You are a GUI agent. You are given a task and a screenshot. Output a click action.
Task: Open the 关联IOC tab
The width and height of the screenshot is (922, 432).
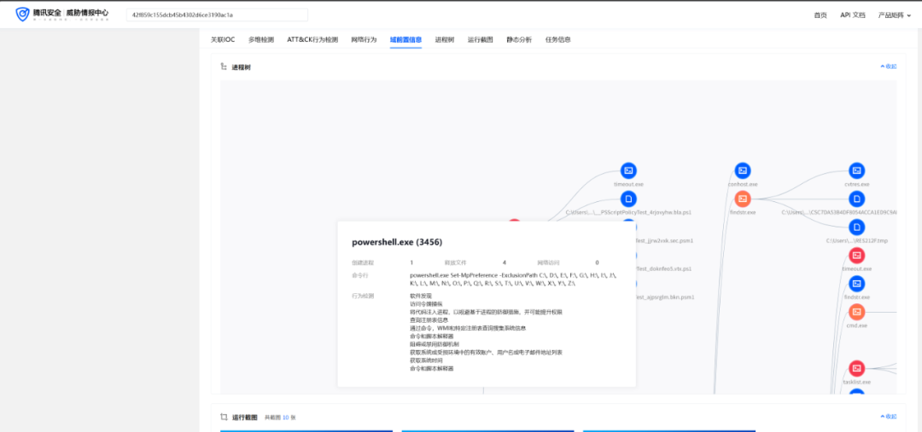point(223,40)
